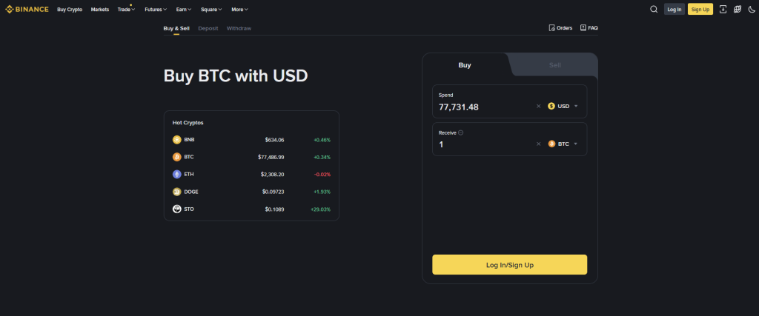759x316 pixels.
Task: Click the Spend amount input field
Action: pyautogui.click(x=482, y=107)
